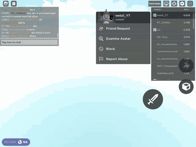
Task: Click the globe icon in region badge
Action: (20, 142)
